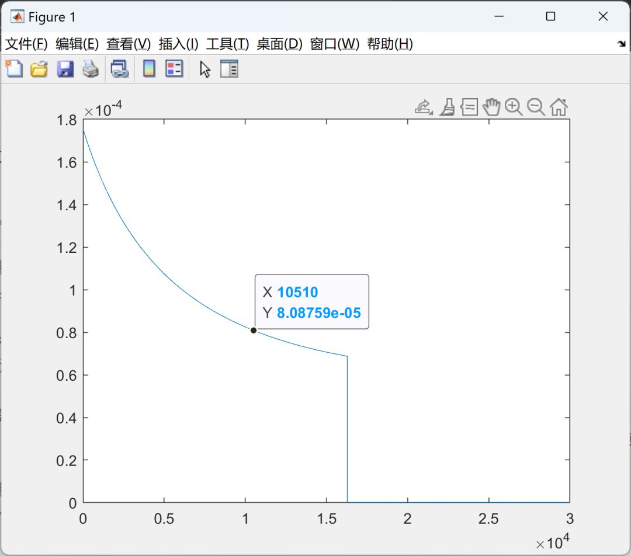Activate the Zoom Out magnifier
Screen dimensions: 631x556
[x=536, y=107]
